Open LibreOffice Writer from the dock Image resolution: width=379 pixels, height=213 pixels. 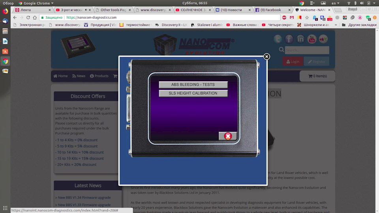(x=5, y=41)
